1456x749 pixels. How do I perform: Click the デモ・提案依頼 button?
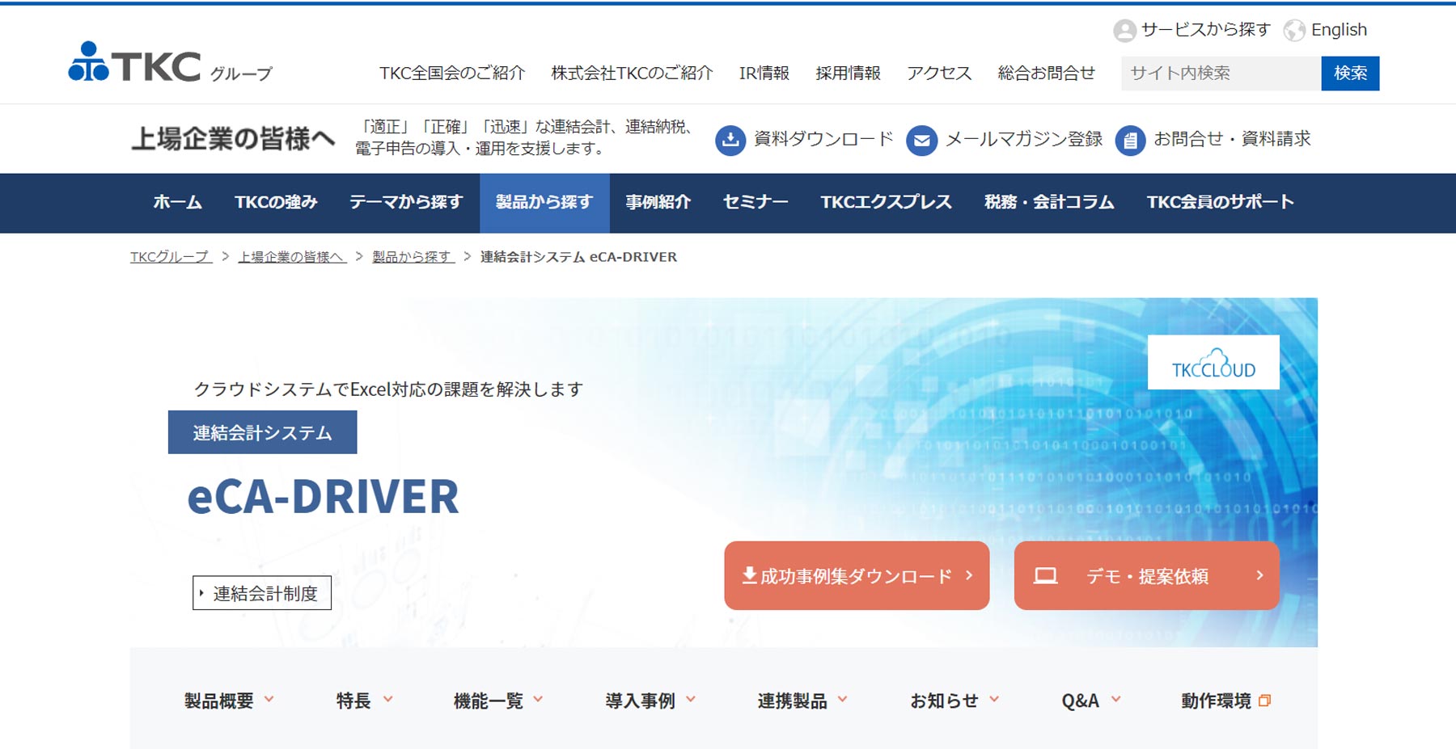click(1147, 576)
